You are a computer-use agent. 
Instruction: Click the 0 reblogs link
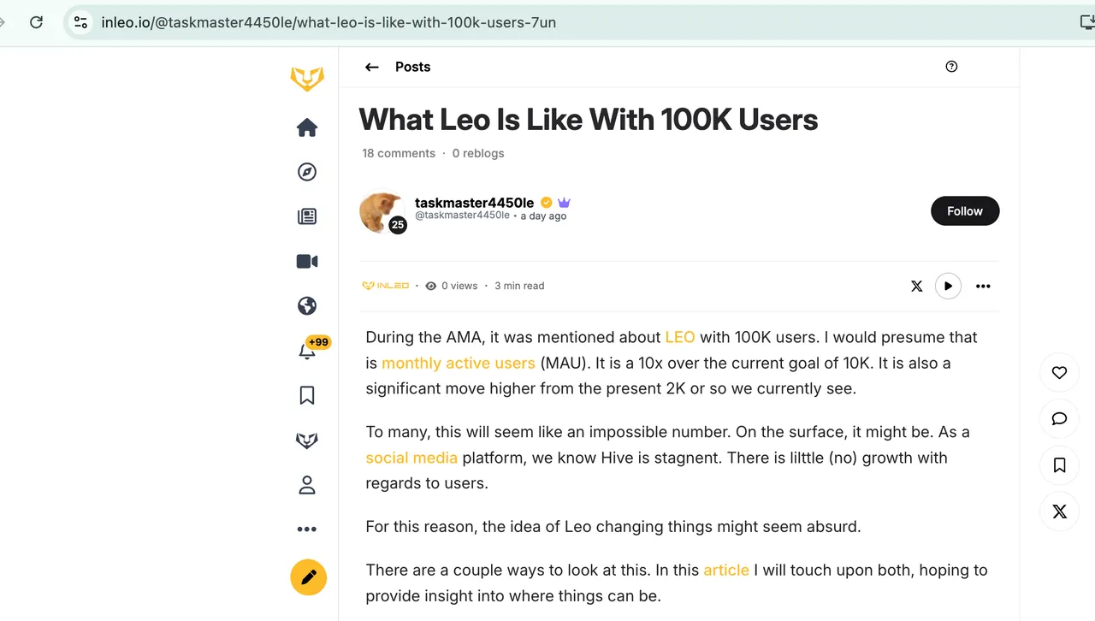click(478, 153)
